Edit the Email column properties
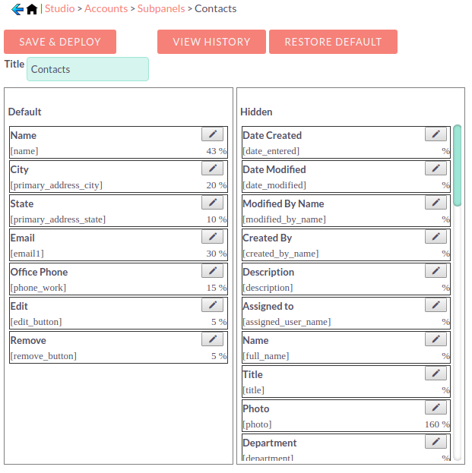Viewport: 472px width, 473px height. [212, 237]
